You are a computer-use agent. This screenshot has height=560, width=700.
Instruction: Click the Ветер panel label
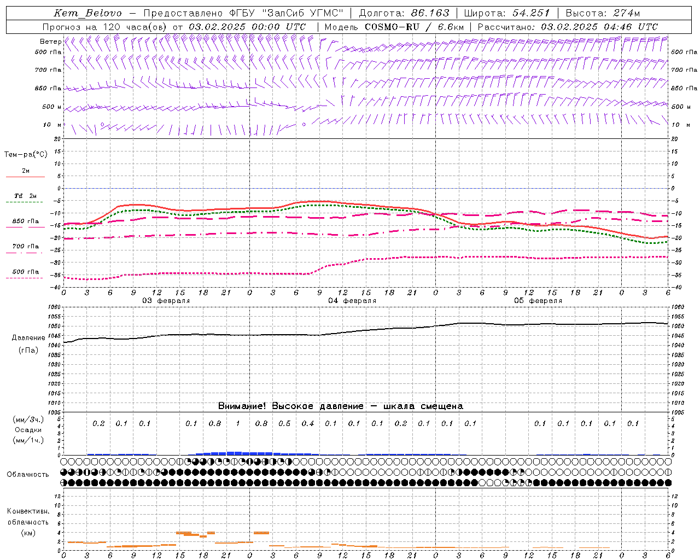pyautogui.click(x=50, y=42)
